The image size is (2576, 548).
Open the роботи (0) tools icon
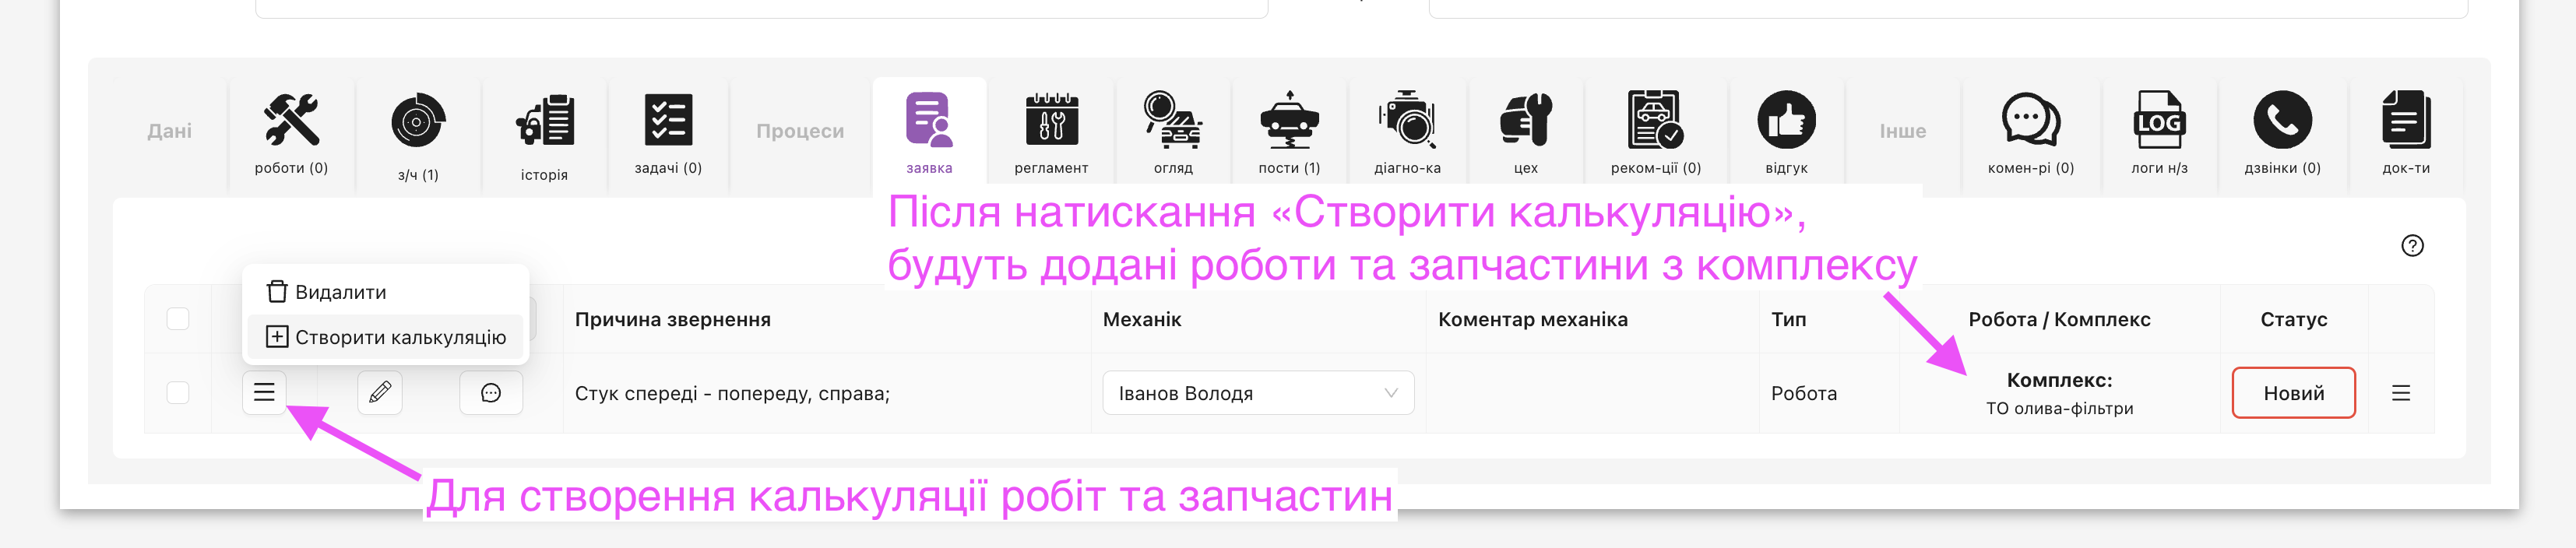click(291, 121)
